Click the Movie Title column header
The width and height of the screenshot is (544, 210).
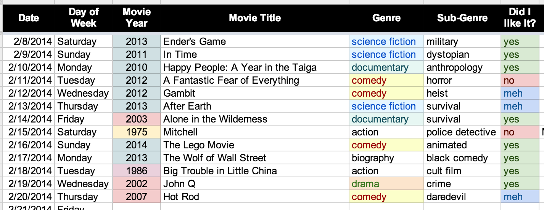(254, 18)
